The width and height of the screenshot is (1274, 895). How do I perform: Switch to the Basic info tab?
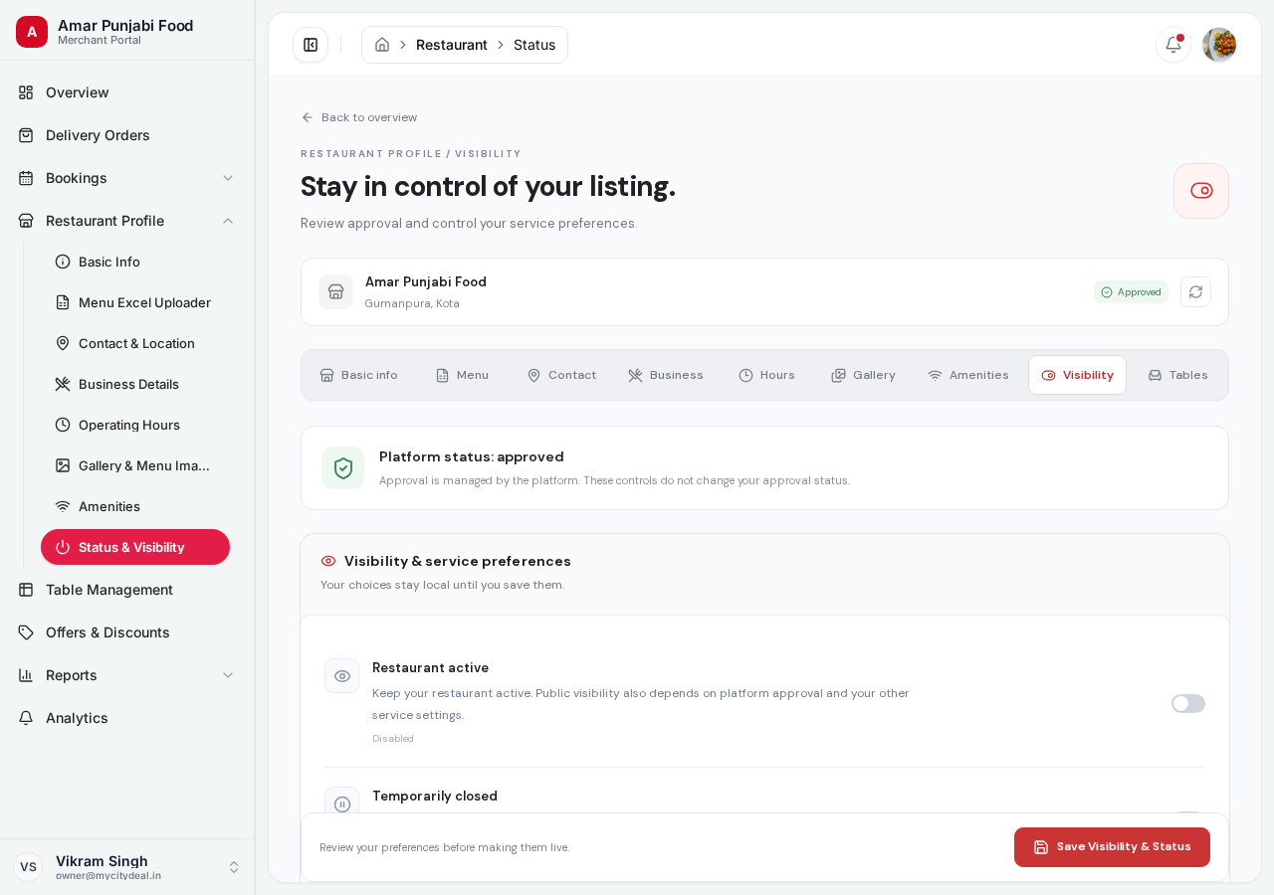pyautogui.click(x=359, y=375)
